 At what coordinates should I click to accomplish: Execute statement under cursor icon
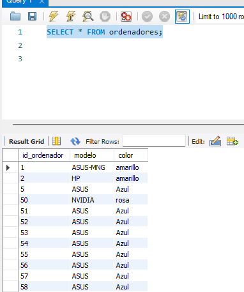pyautogui.click(x=71, y=17)
